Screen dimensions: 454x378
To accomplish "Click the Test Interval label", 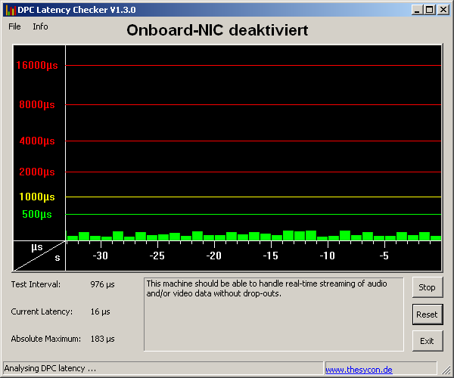I will tap(36, 284).
